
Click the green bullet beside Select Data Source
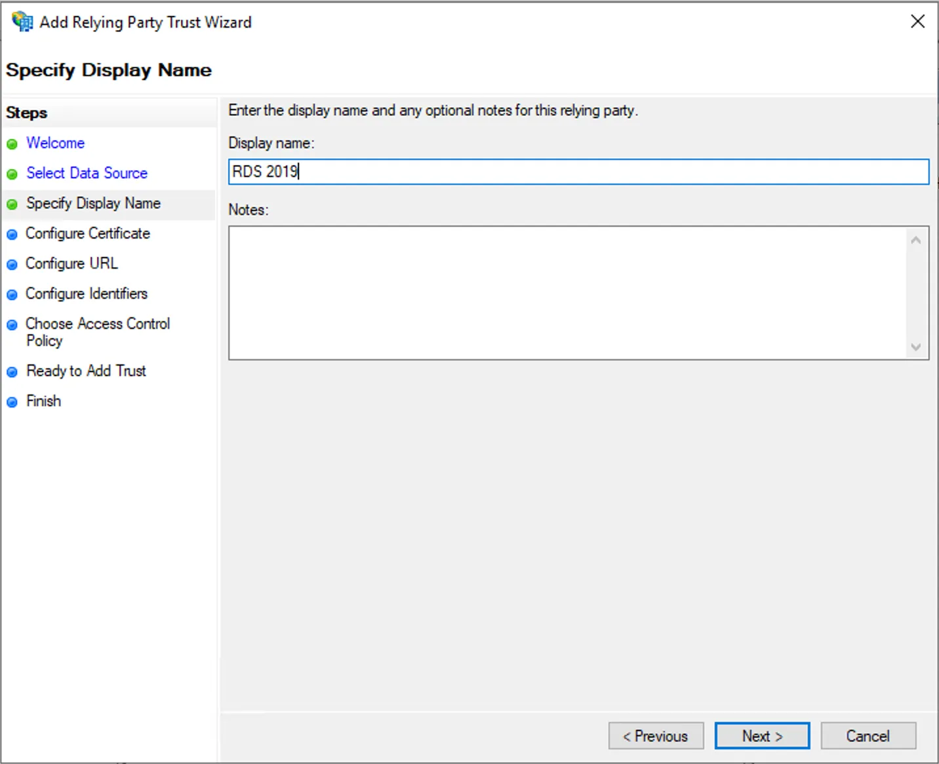(12, 174)
